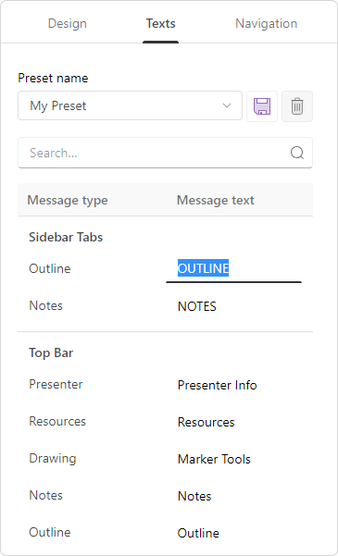Expand the preset list with the chevron arrow
The image size is (338, 556).
tap(227, 105)
